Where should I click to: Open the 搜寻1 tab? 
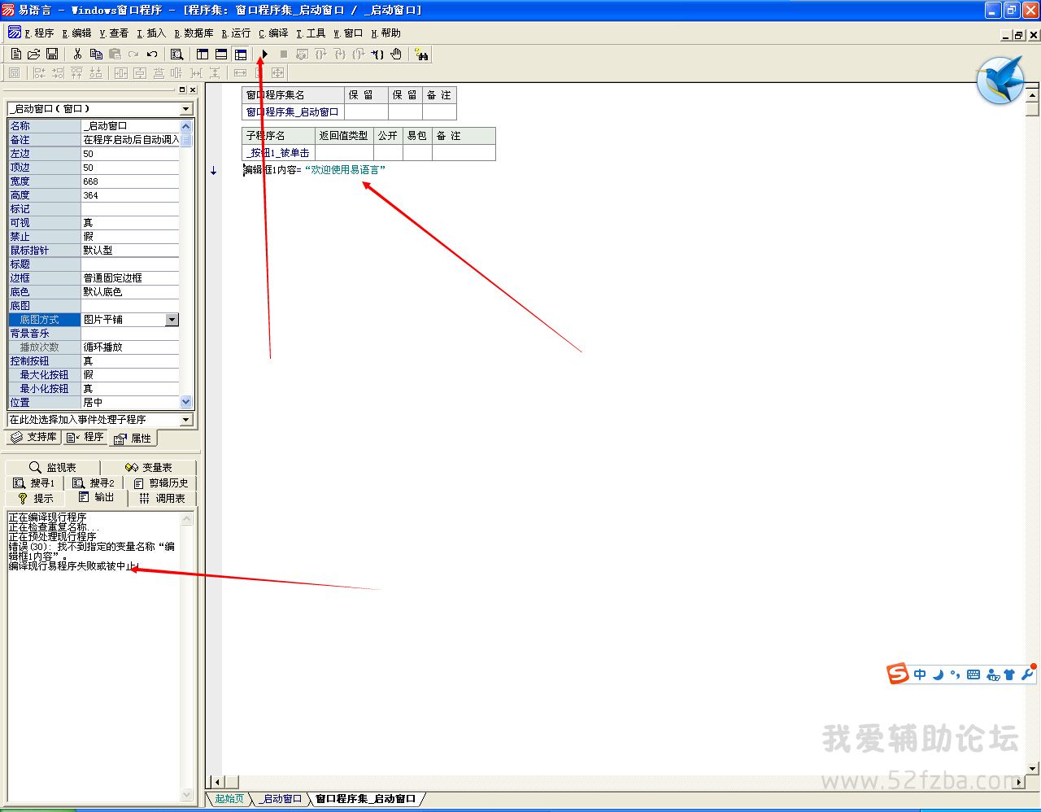click(x=34, y=482)
